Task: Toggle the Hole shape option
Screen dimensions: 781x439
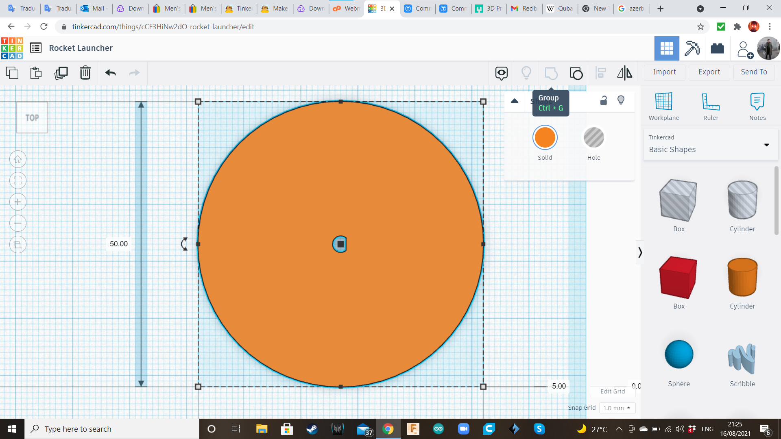Action: [x=593, y=138]
